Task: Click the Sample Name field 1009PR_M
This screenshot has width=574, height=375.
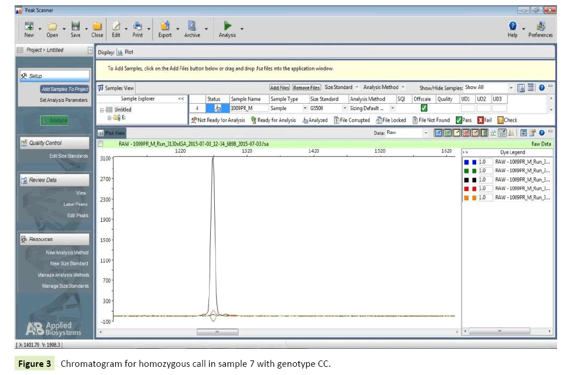Action: (249, 108)
